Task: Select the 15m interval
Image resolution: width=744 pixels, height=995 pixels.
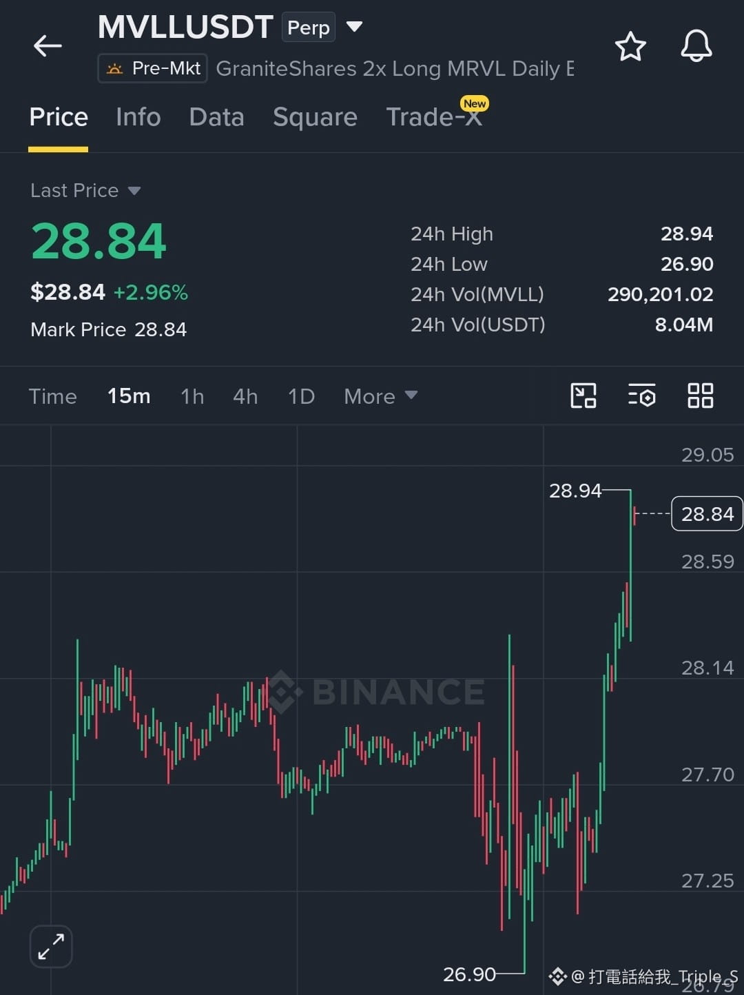Action: [129, 396]
